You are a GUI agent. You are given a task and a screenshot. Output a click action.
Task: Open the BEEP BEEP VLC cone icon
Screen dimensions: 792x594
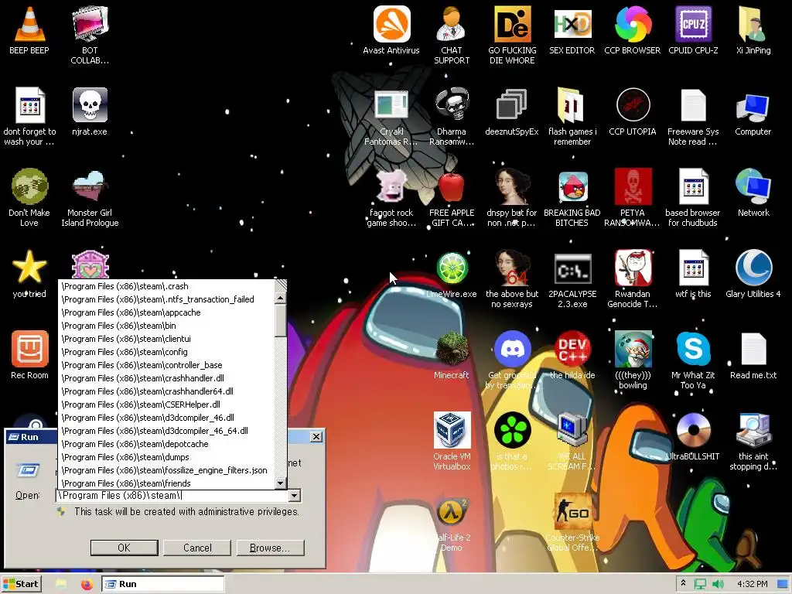click(x=29, y=24)
